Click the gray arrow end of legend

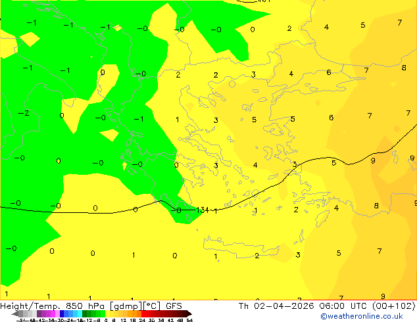(15, 313)
